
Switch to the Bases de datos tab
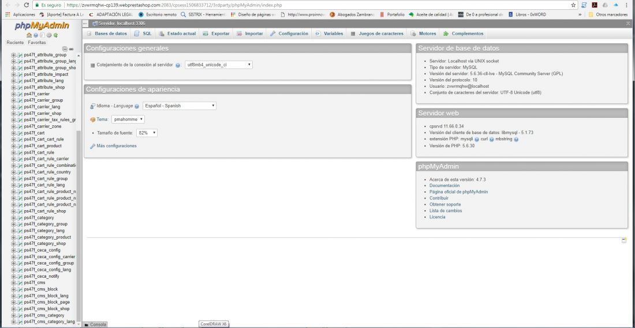pos(107,33)
